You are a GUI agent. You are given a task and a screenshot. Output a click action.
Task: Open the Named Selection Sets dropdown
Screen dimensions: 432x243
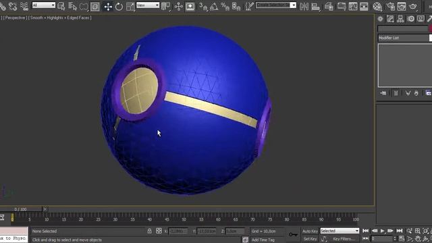[276, 5]
